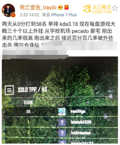Click the red envelope icon
Viewport: 120px width, 145px height.
(67, 7)
